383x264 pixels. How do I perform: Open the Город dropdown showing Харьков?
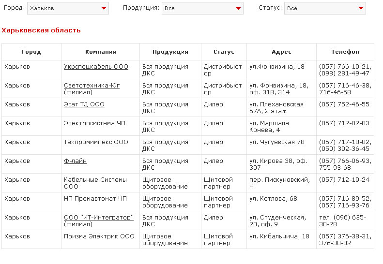[68, 8]
